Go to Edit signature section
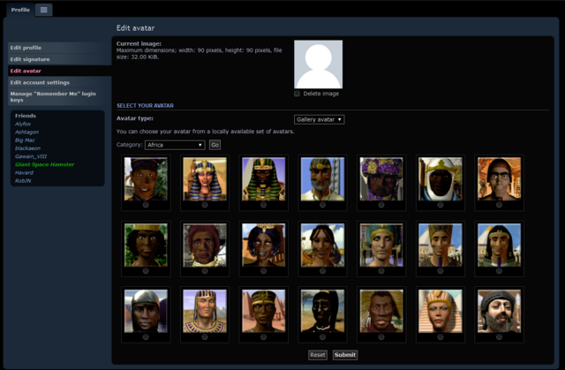This screenshot has width=565, height=370. 60,59
